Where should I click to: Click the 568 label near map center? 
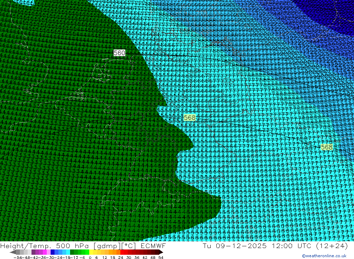click(x=190, y=118)
